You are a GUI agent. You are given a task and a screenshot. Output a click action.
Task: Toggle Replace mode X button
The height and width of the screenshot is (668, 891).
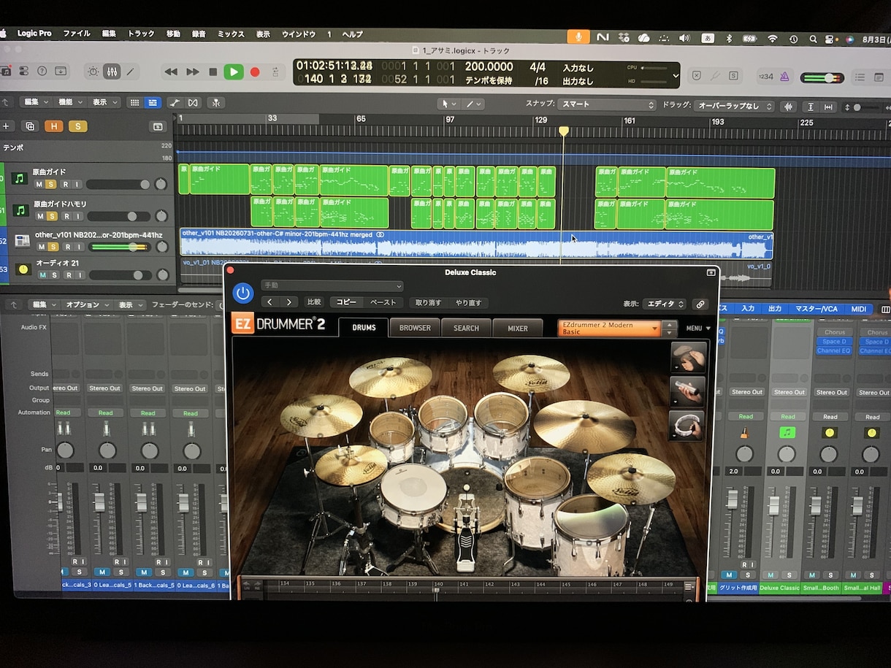697,75
